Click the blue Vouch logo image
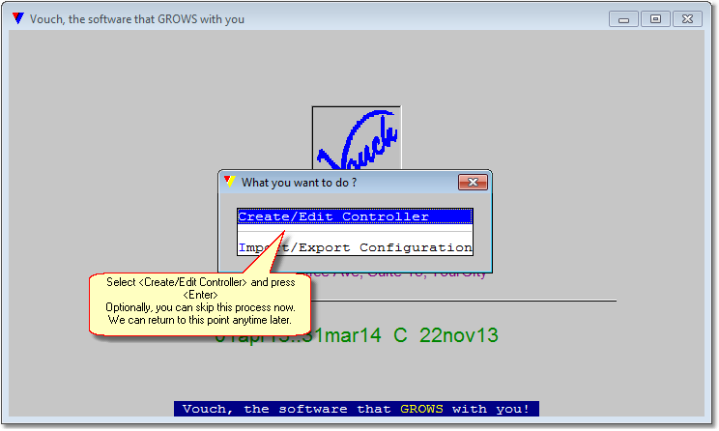 [x=357, y=138]
